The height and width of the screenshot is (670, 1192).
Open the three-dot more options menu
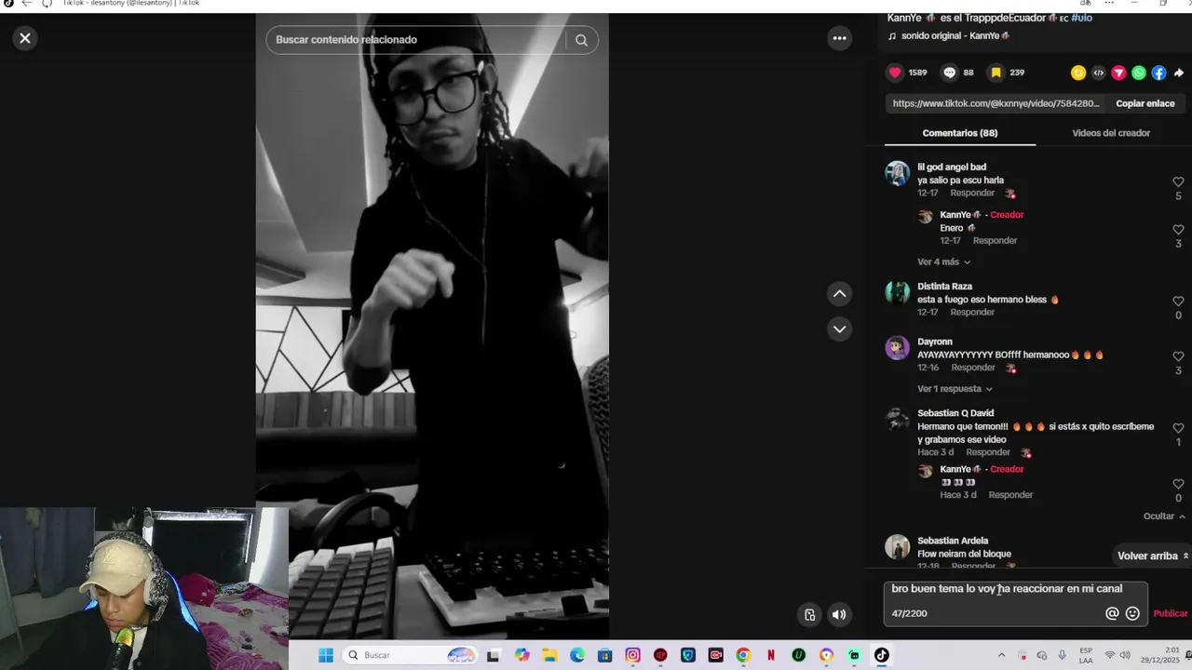[839, 38]
